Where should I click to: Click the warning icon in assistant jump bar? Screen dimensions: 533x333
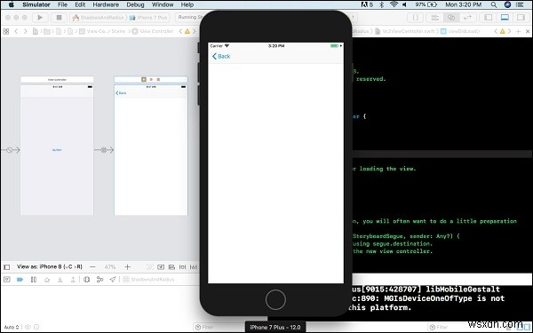tap(503, 31)
